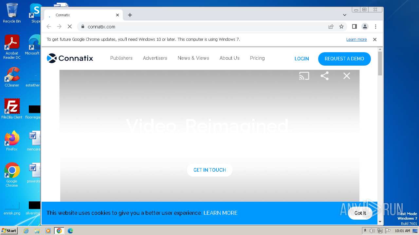
Task: Select the CCleaner desktop icon
Action: pos(12,77)
